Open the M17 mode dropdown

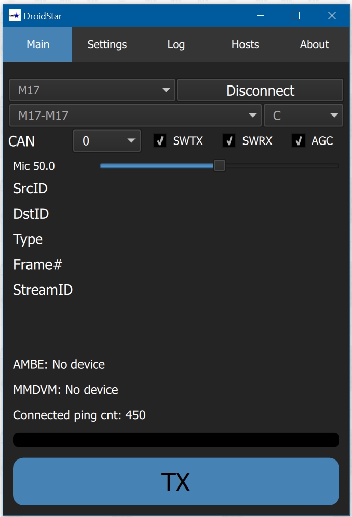[x=92, y=90]
